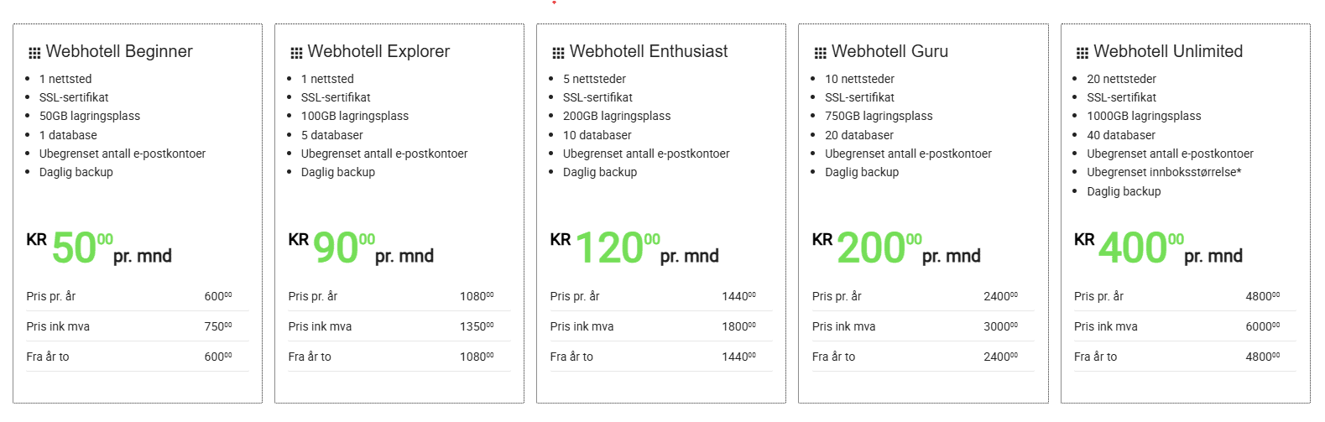Viewport: 1325px width, 422px height.
Task: Select the Beginner Pris pr. år row
Action: point(137,296)
